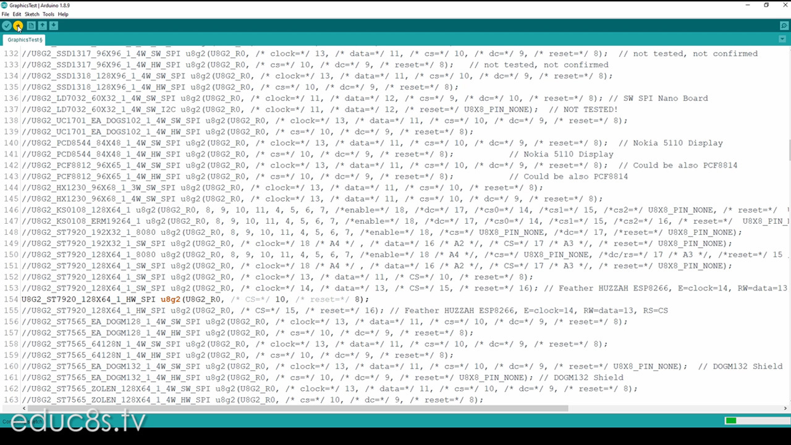Click the U8G2_ST7920_192X32_1_8080 constructor text
791x445 pixels.
coord(93,232)
